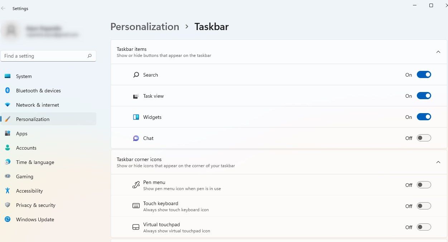
Task: Select Time & language in sidebar
Action: point(35,162)
